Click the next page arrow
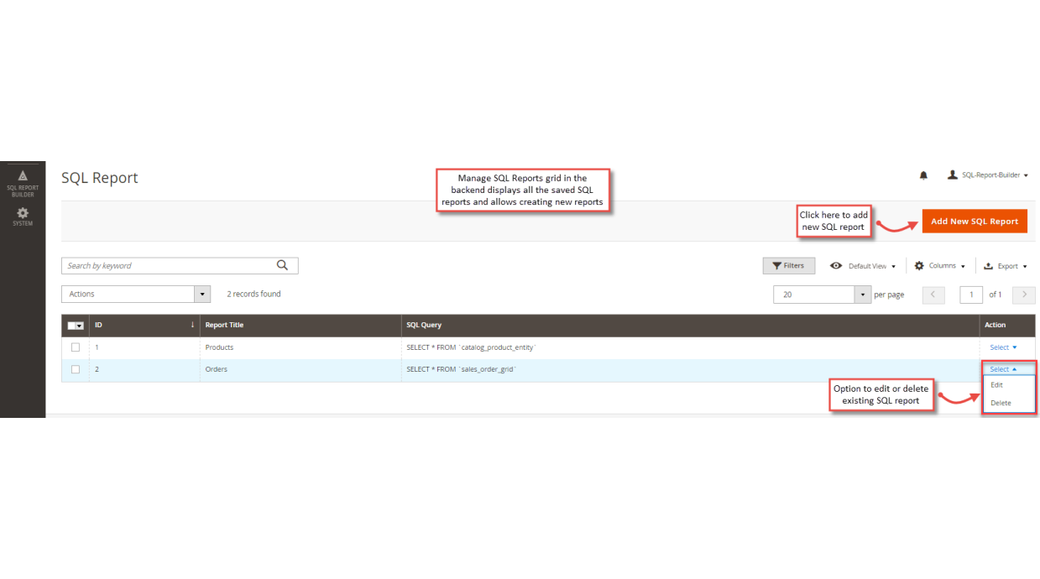The height and width of the screenshot is (579, 1040). click(1023, 295)
